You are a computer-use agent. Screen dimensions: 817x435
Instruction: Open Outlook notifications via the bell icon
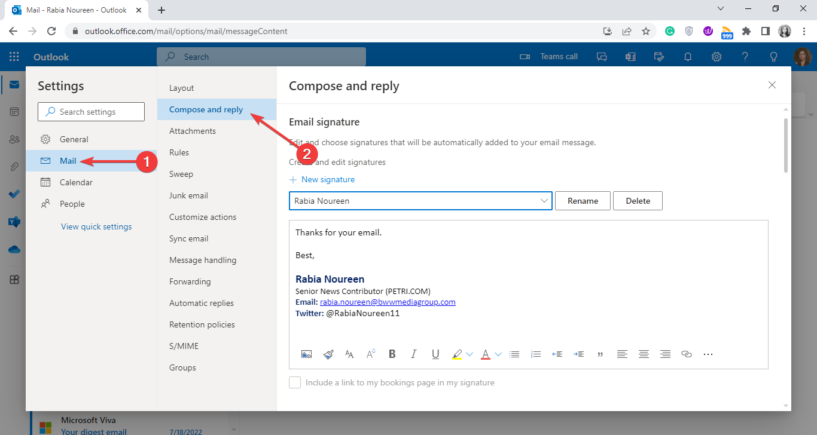pos(687,56)
